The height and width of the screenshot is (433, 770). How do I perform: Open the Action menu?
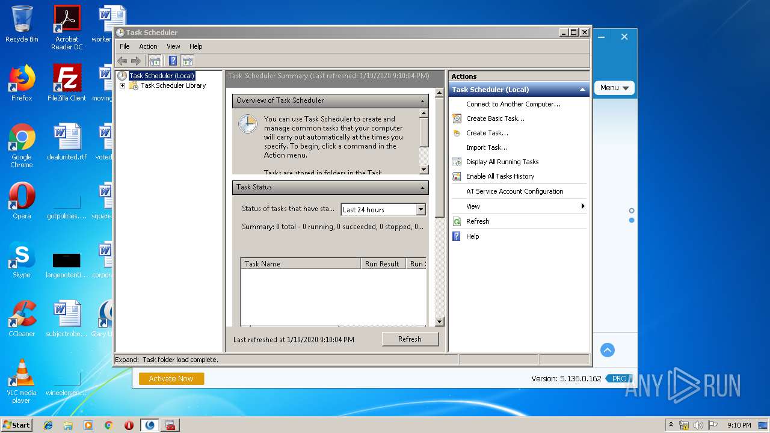point(148,46)
